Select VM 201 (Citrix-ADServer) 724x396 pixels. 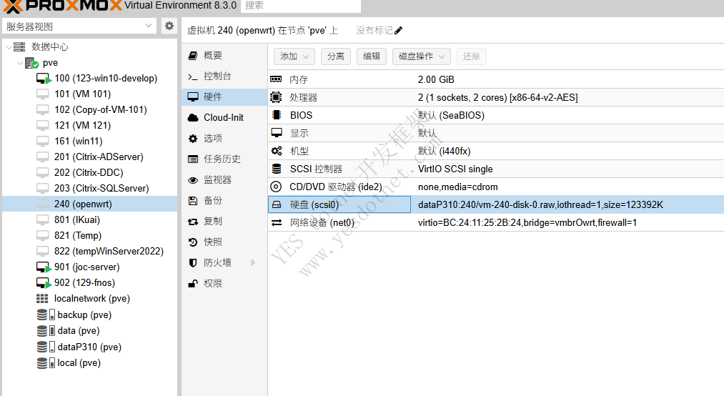coord(99,157)
